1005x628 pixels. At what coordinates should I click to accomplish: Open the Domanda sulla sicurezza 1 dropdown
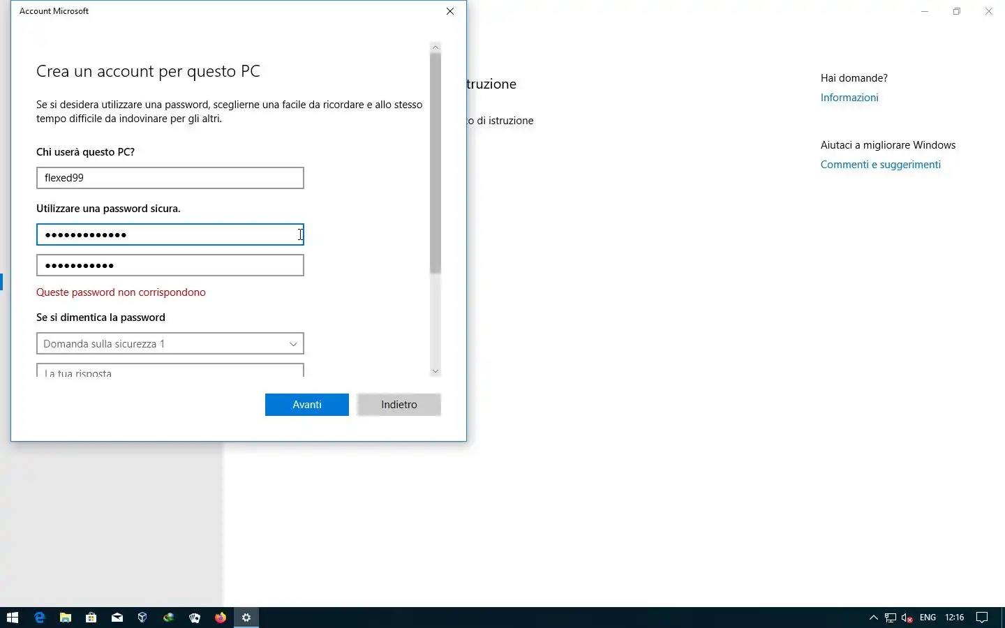pyautogui.click(x=170, y=343)
